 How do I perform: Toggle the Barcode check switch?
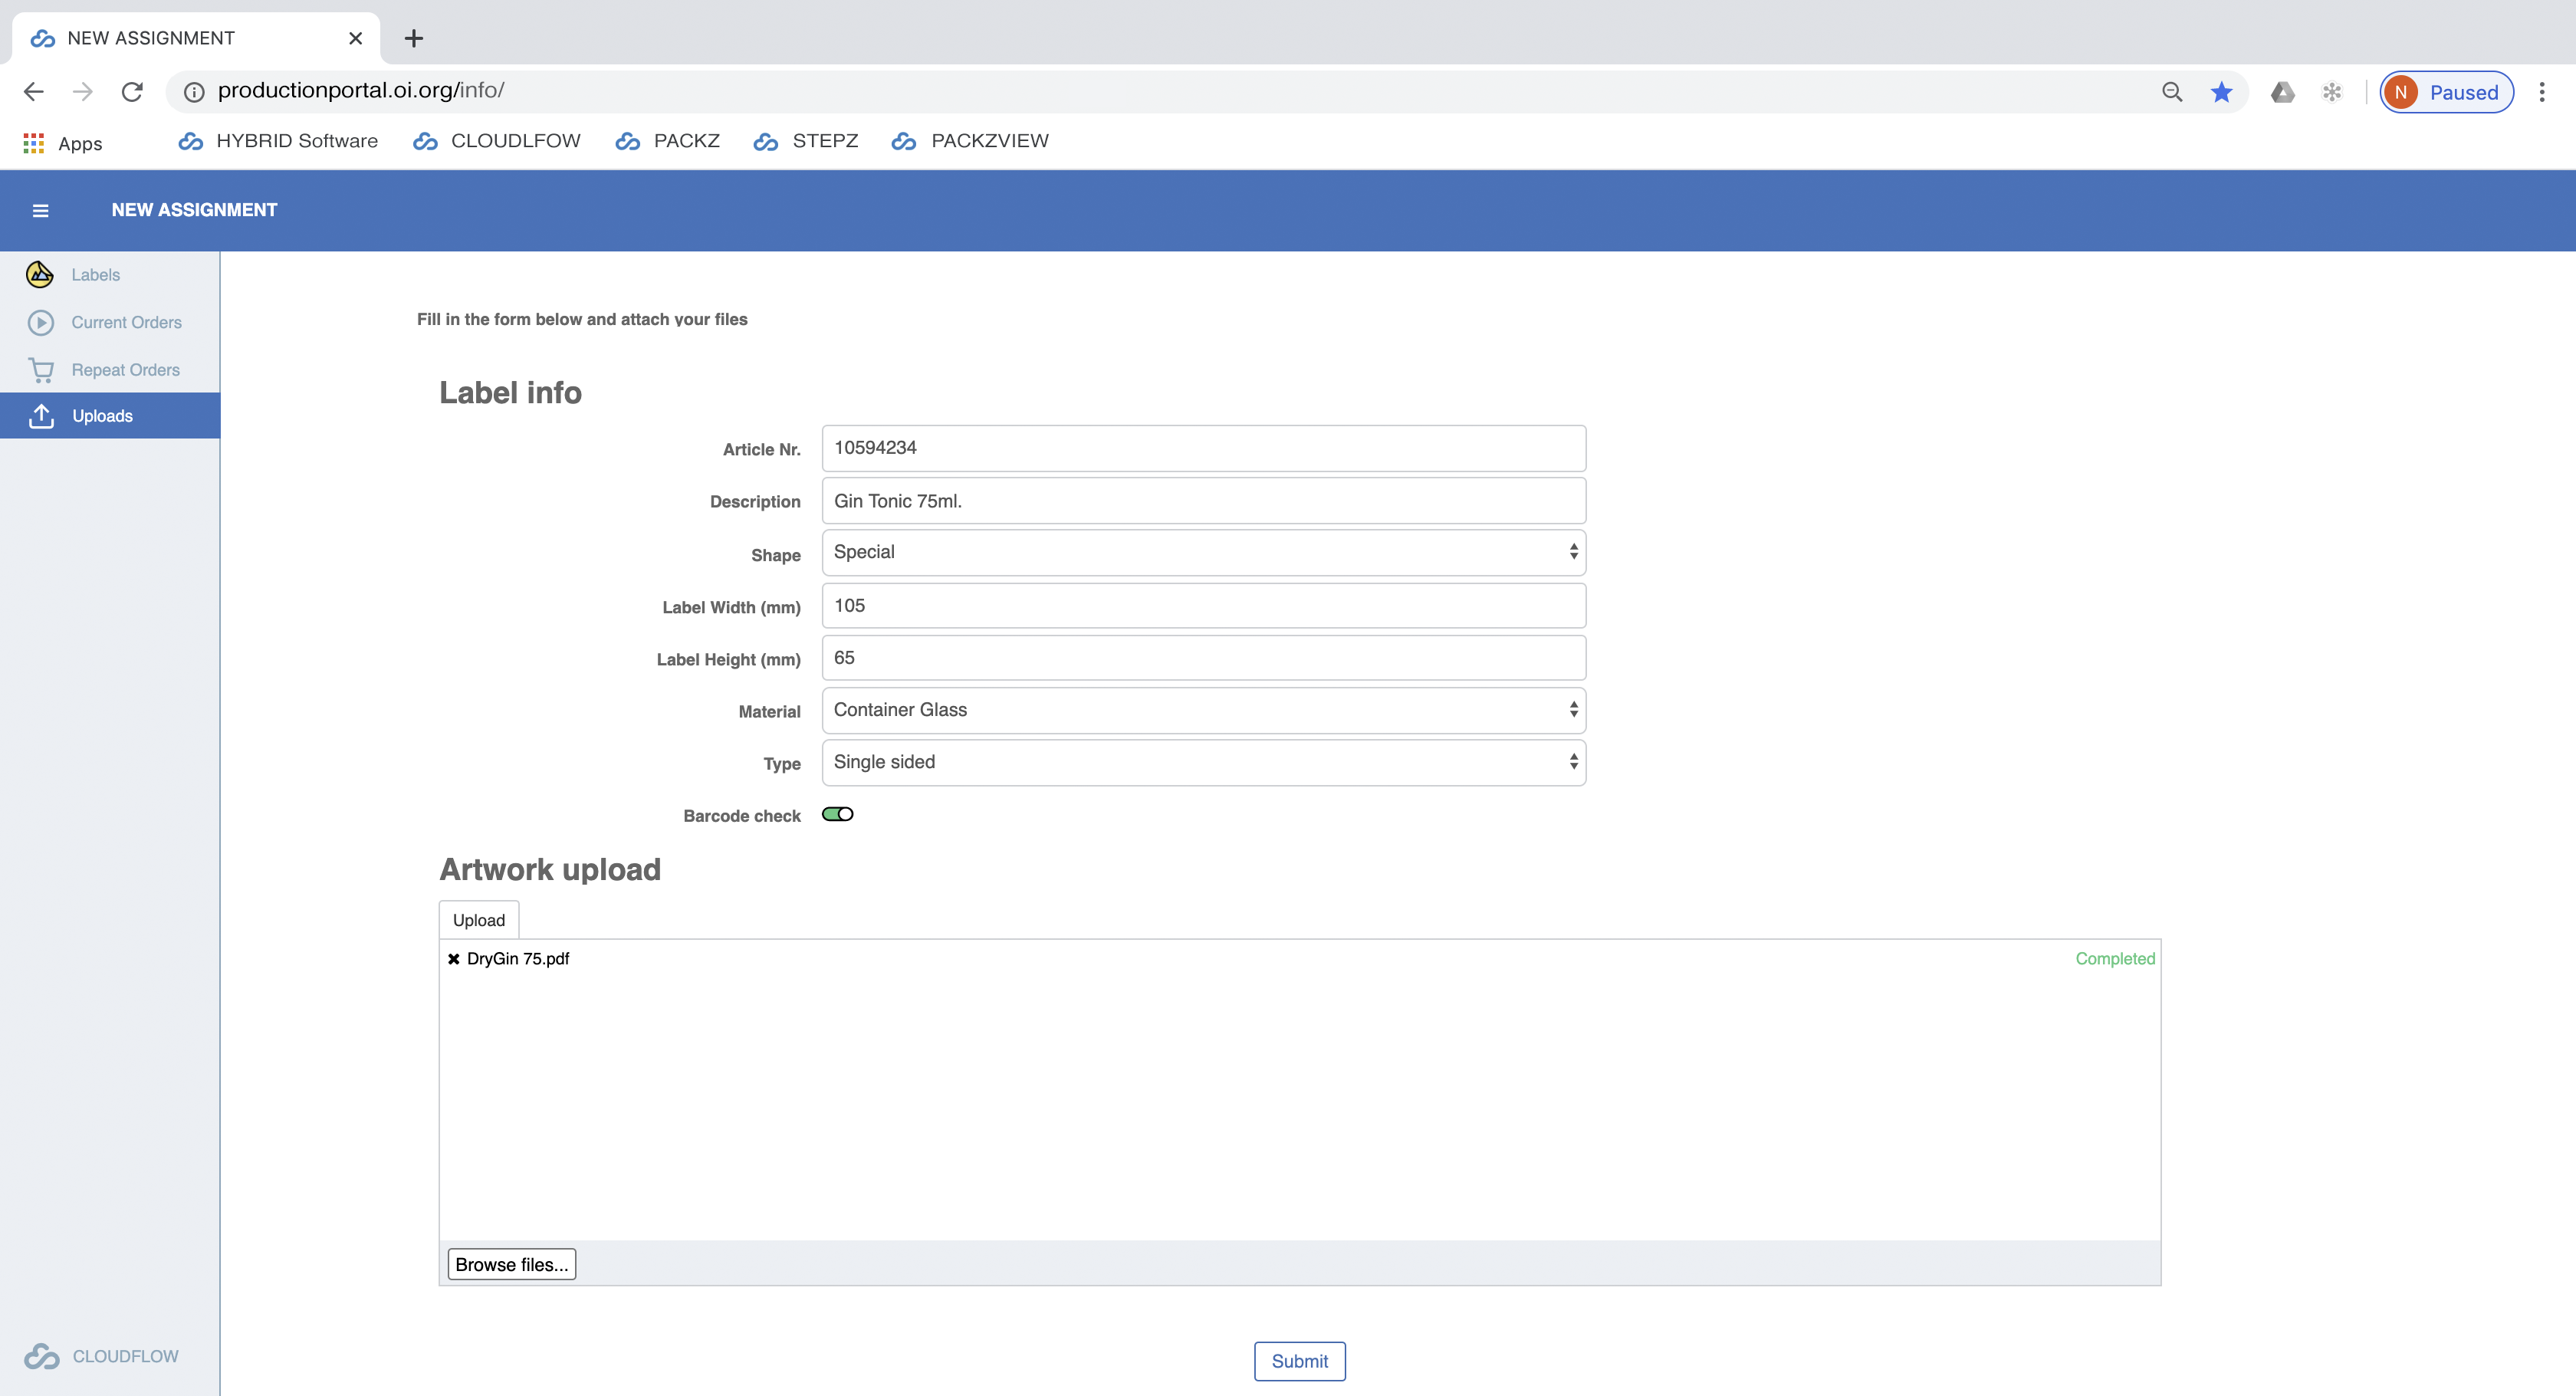[x=837, y=814]
